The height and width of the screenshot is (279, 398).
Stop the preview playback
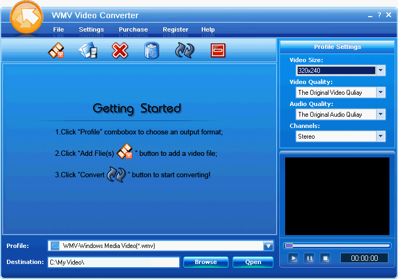coord(325,259)
